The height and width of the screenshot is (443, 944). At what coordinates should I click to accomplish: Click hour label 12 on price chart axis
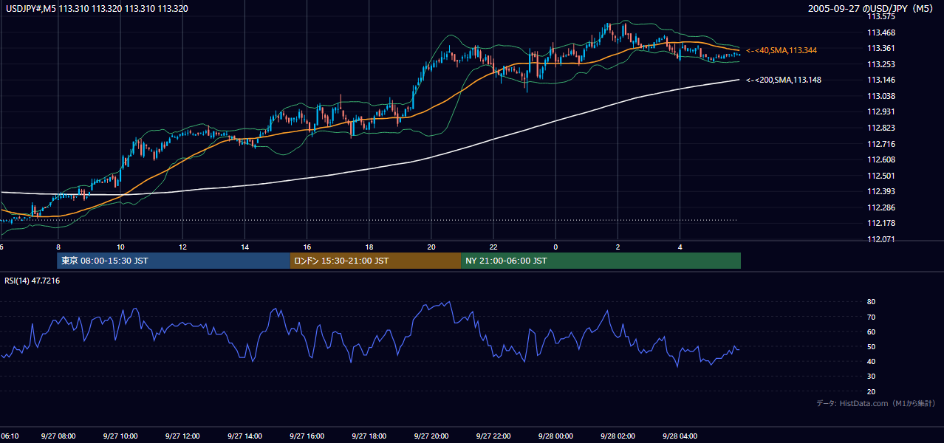(x=182, y=247)
